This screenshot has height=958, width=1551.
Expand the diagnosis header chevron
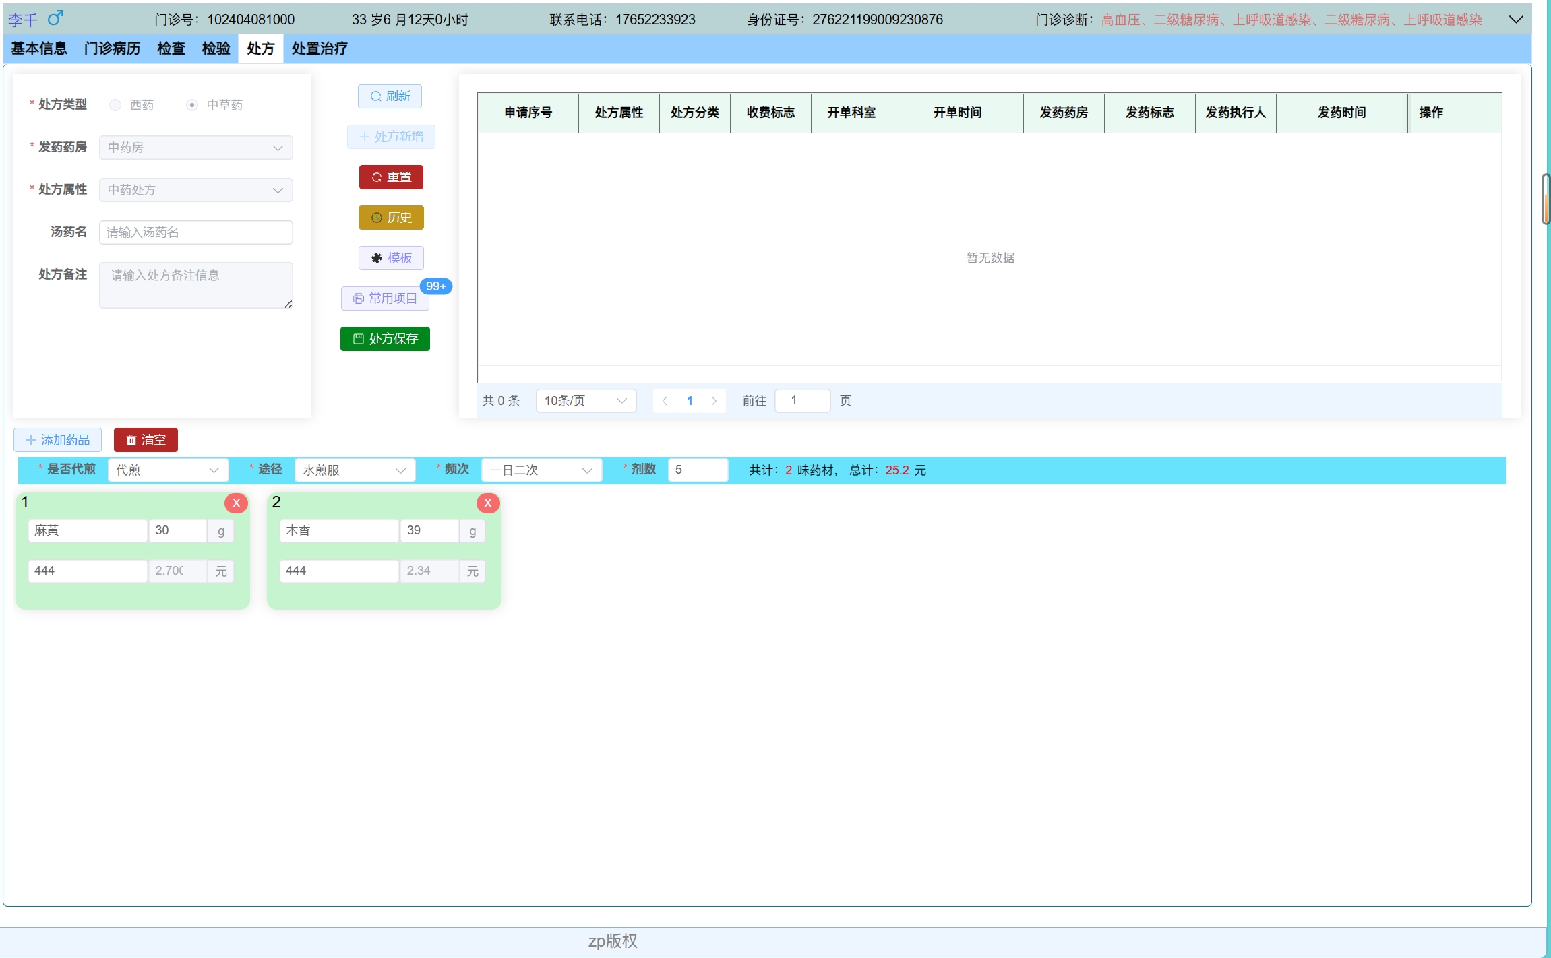tap(1515, 20)
